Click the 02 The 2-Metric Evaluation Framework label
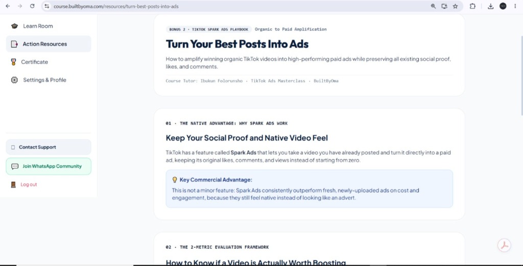Screen dimensions: 523x266 tap(217, 247)
